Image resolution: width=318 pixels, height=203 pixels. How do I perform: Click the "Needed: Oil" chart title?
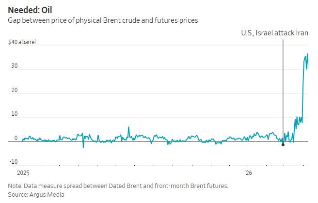(x=30, y=10)
